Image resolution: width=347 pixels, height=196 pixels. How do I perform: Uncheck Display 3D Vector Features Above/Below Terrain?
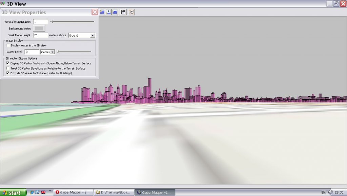(x=8, y=63)
